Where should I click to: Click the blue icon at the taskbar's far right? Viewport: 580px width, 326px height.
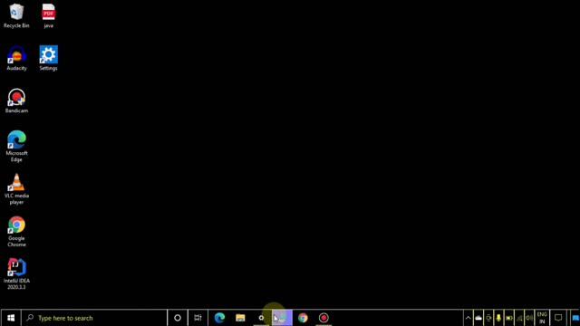pos(575,318)
